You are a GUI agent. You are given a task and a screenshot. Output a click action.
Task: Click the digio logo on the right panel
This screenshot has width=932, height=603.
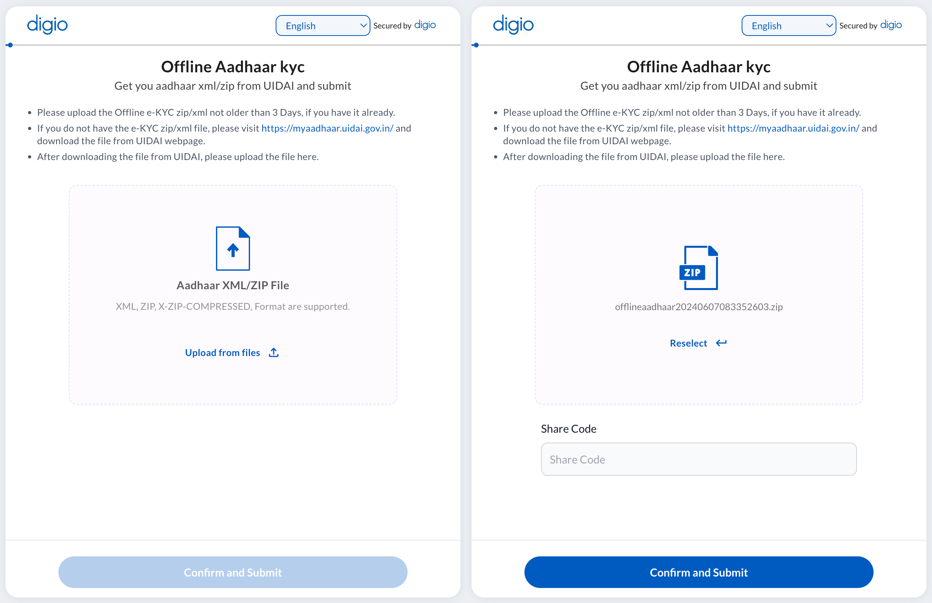(513, 24)
